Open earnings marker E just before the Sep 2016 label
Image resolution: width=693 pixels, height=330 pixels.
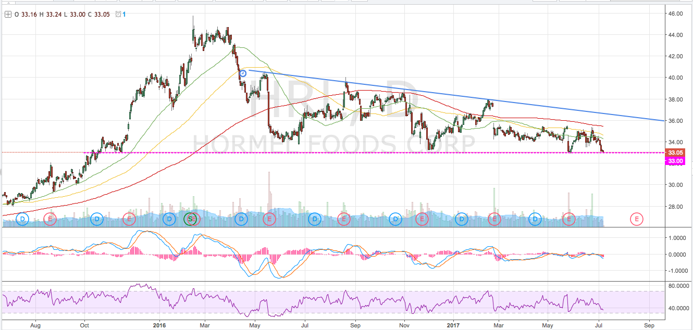(343, 219)
